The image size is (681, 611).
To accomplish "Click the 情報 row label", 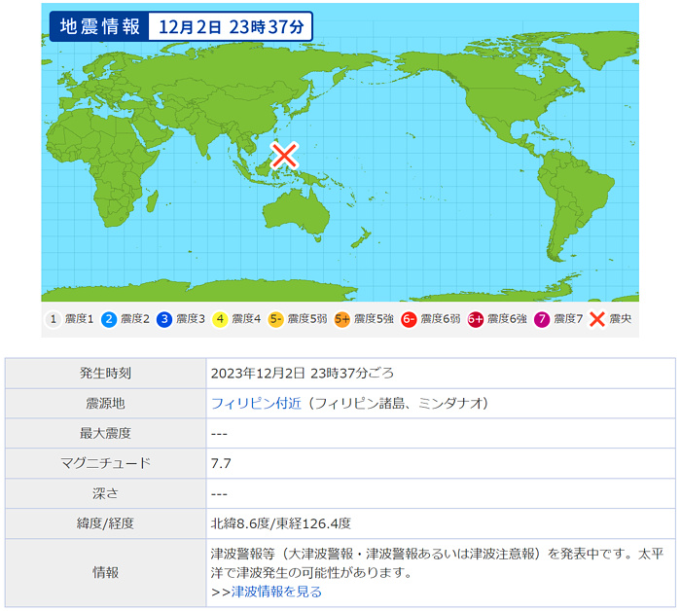I will pyautogui.click(x=105, y=573).
